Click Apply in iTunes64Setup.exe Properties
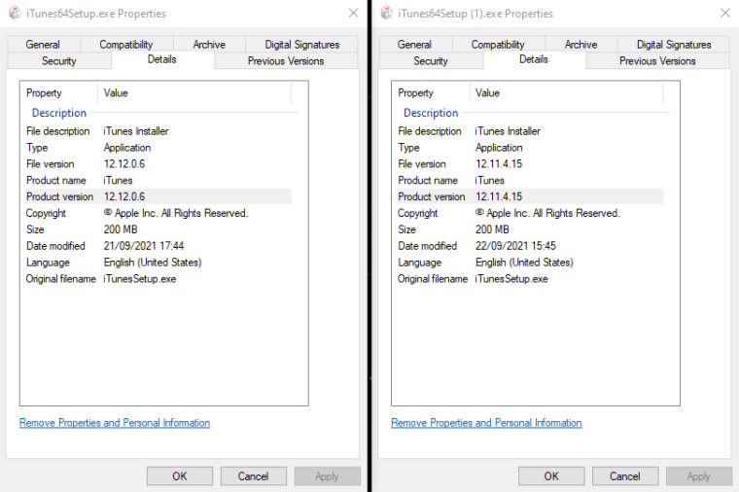 [327, 476]
